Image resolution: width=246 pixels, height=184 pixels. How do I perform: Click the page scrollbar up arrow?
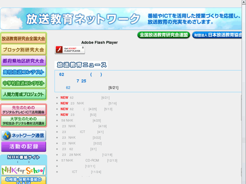[244, 2]
